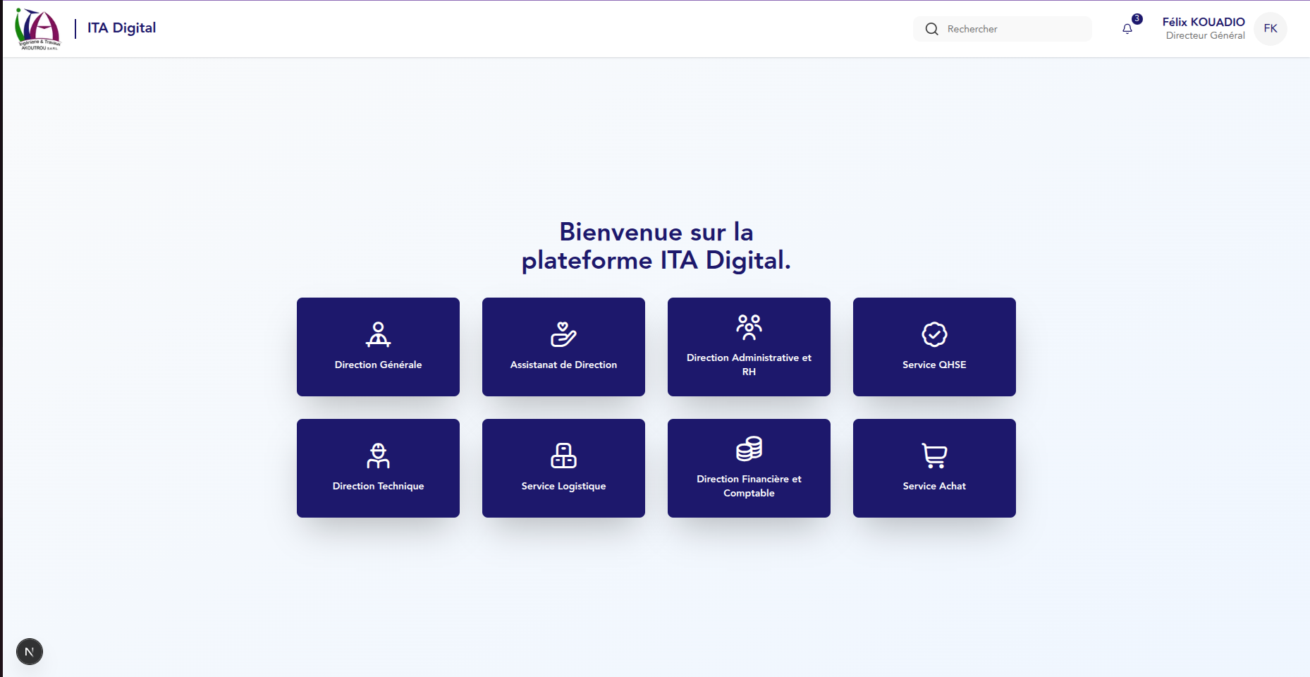Select the Direction Technique text label

tap(378, 486)
